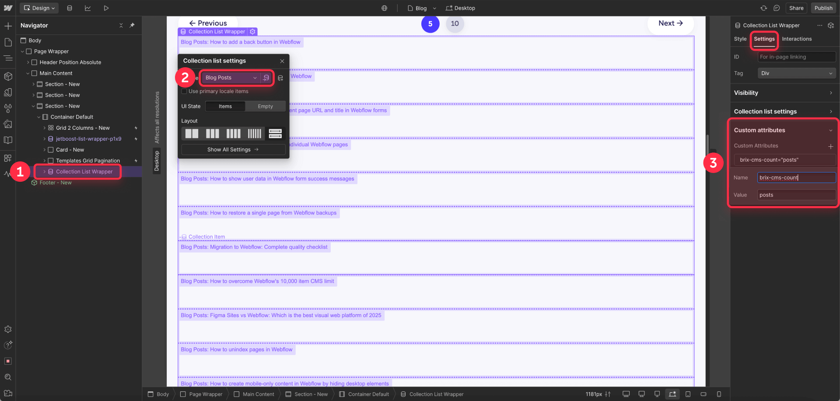Screen dimensions: 840x401
Task: Open the site Settings gear in sidebar
Action: click(8, 329)
